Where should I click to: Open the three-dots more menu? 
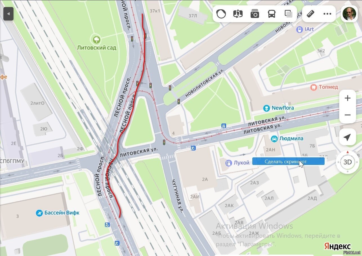pos(327,13)
